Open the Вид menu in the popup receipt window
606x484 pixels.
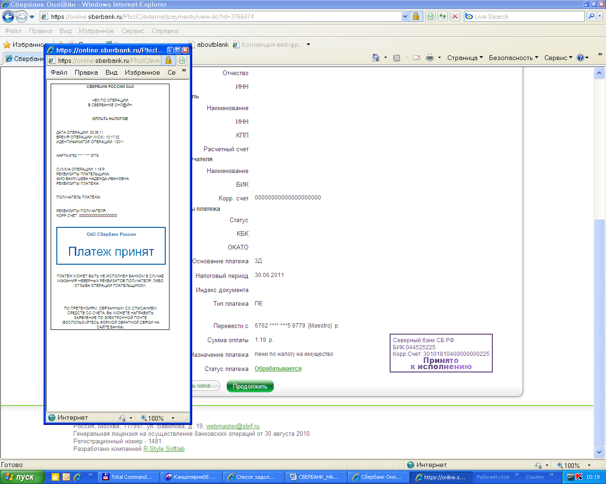click(111, 72)
